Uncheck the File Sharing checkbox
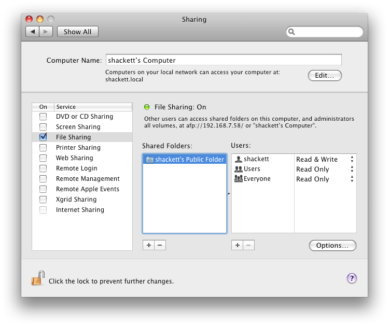This screenshot has height=326, width=389. pyautogui.click(x=43, y=137)
